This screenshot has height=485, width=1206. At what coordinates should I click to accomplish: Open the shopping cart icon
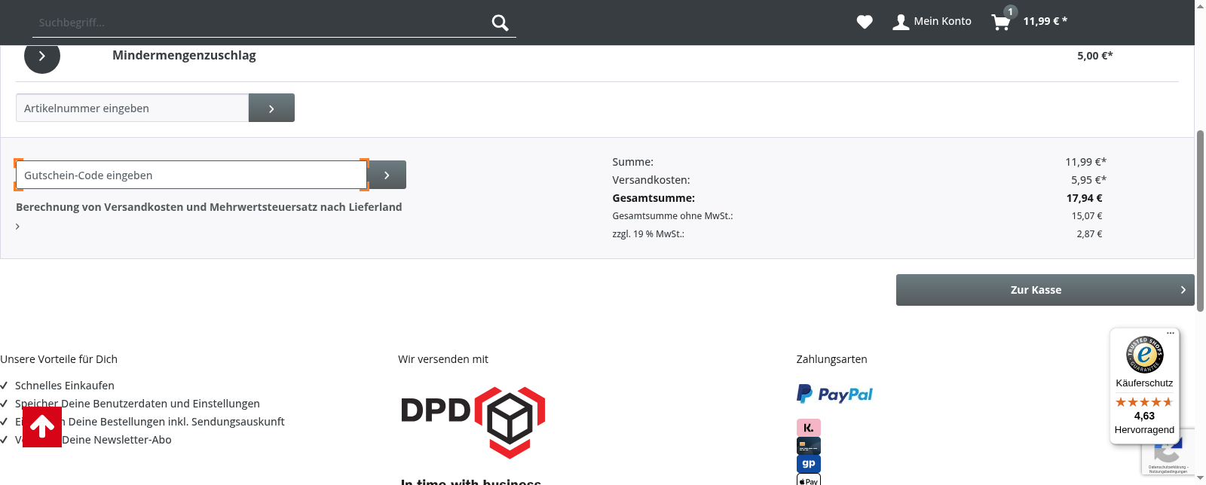click(1001, 22)
